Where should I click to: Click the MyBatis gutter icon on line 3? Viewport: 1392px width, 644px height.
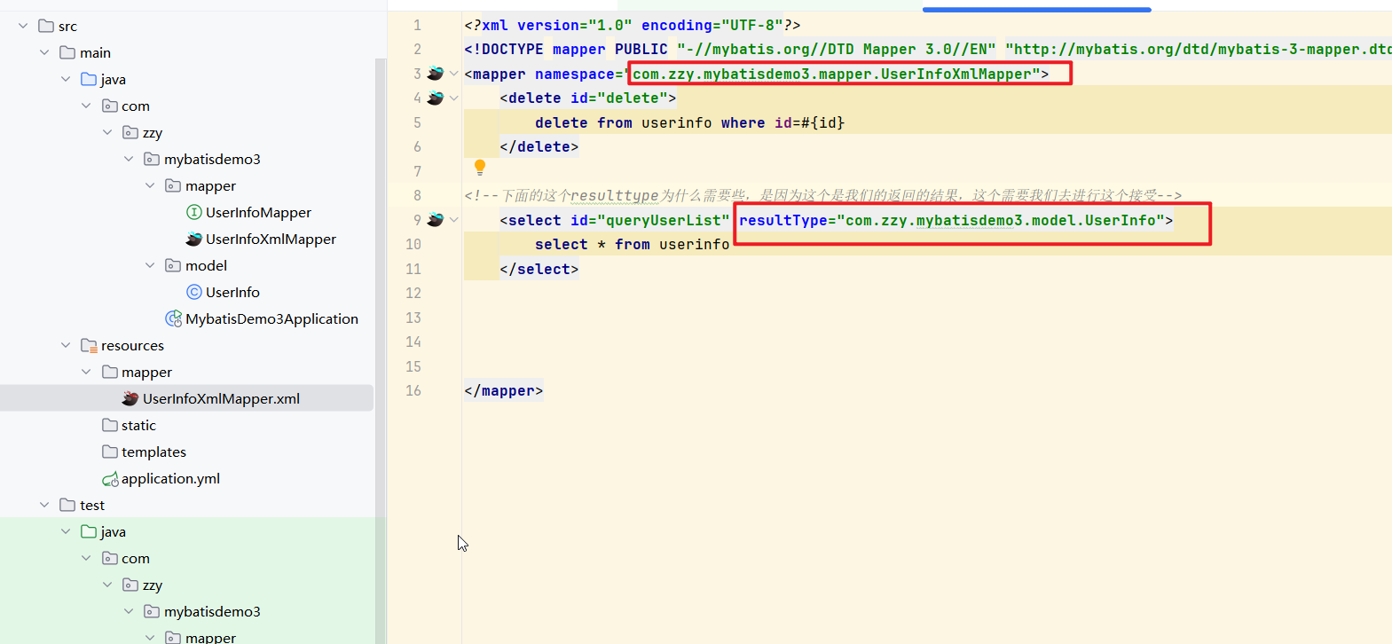click(436, 74)
